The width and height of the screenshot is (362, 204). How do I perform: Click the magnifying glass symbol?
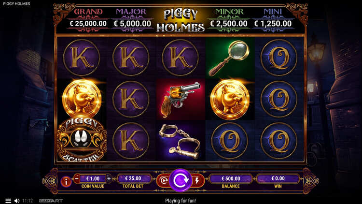pos(229,58)
